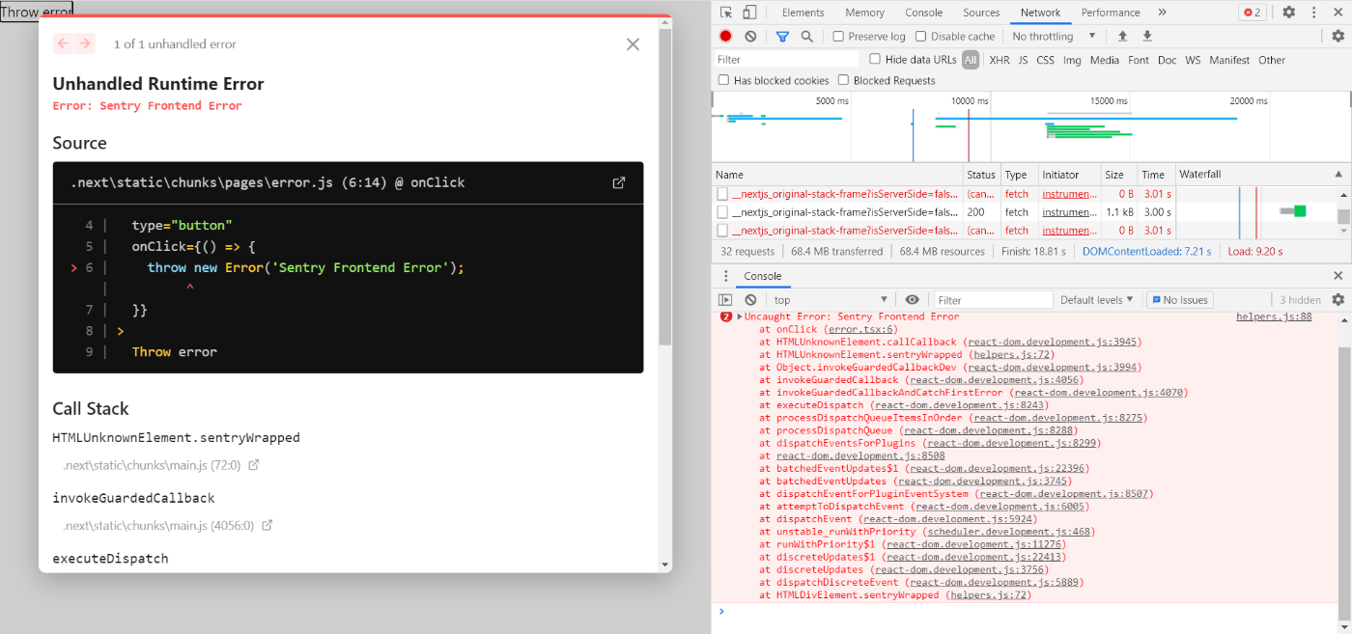Sort by the Waterfall column arrow

[x=1338, y=175]
